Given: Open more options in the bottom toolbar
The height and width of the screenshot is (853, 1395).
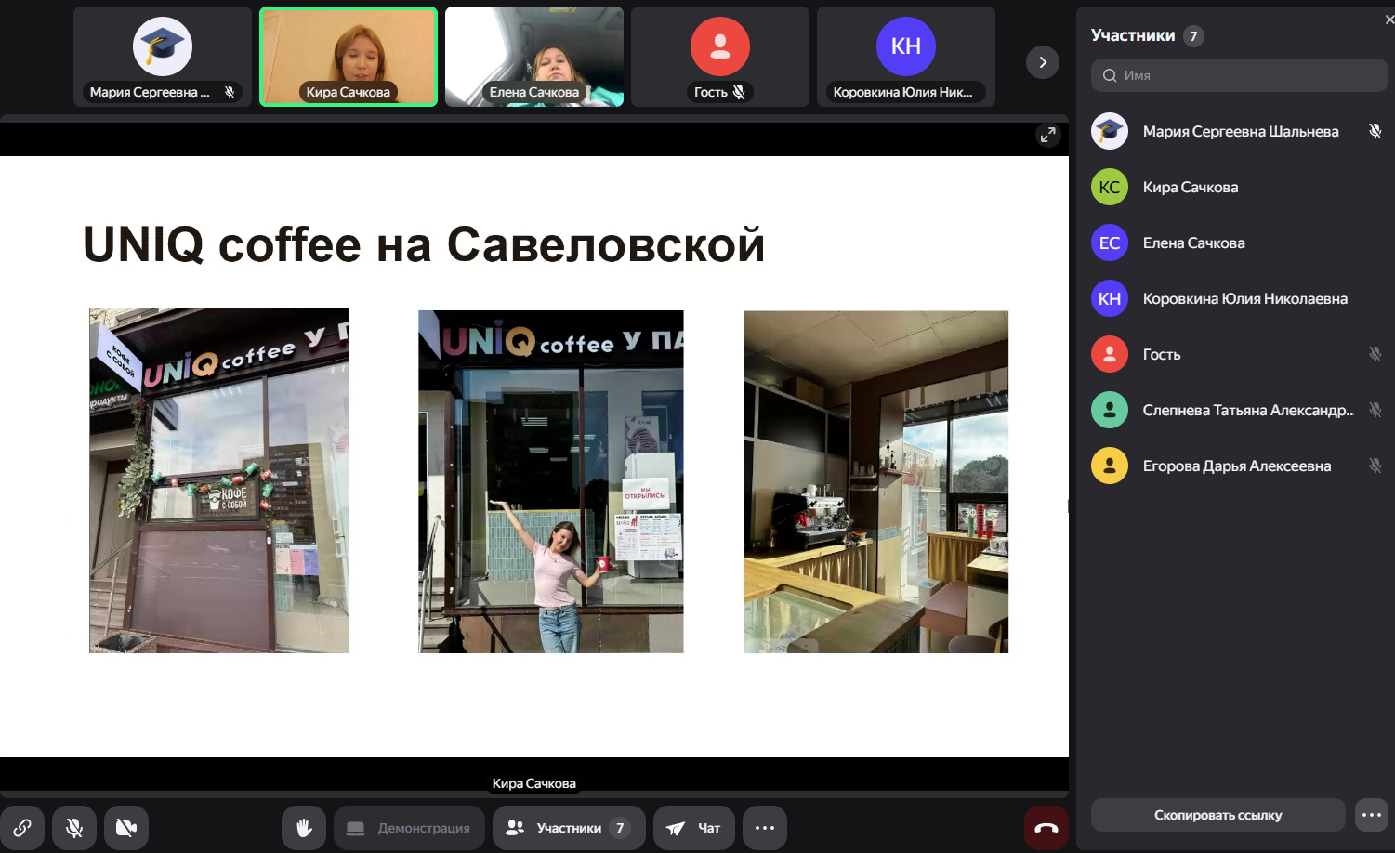Looking at the screenshot, I should click(765, 827).
